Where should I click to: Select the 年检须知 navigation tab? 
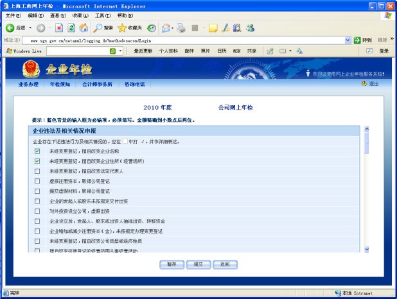click(60, 84)
